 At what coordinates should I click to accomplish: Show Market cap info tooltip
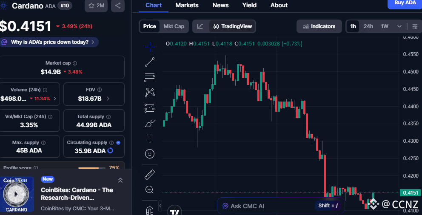[x=75, y=63]
